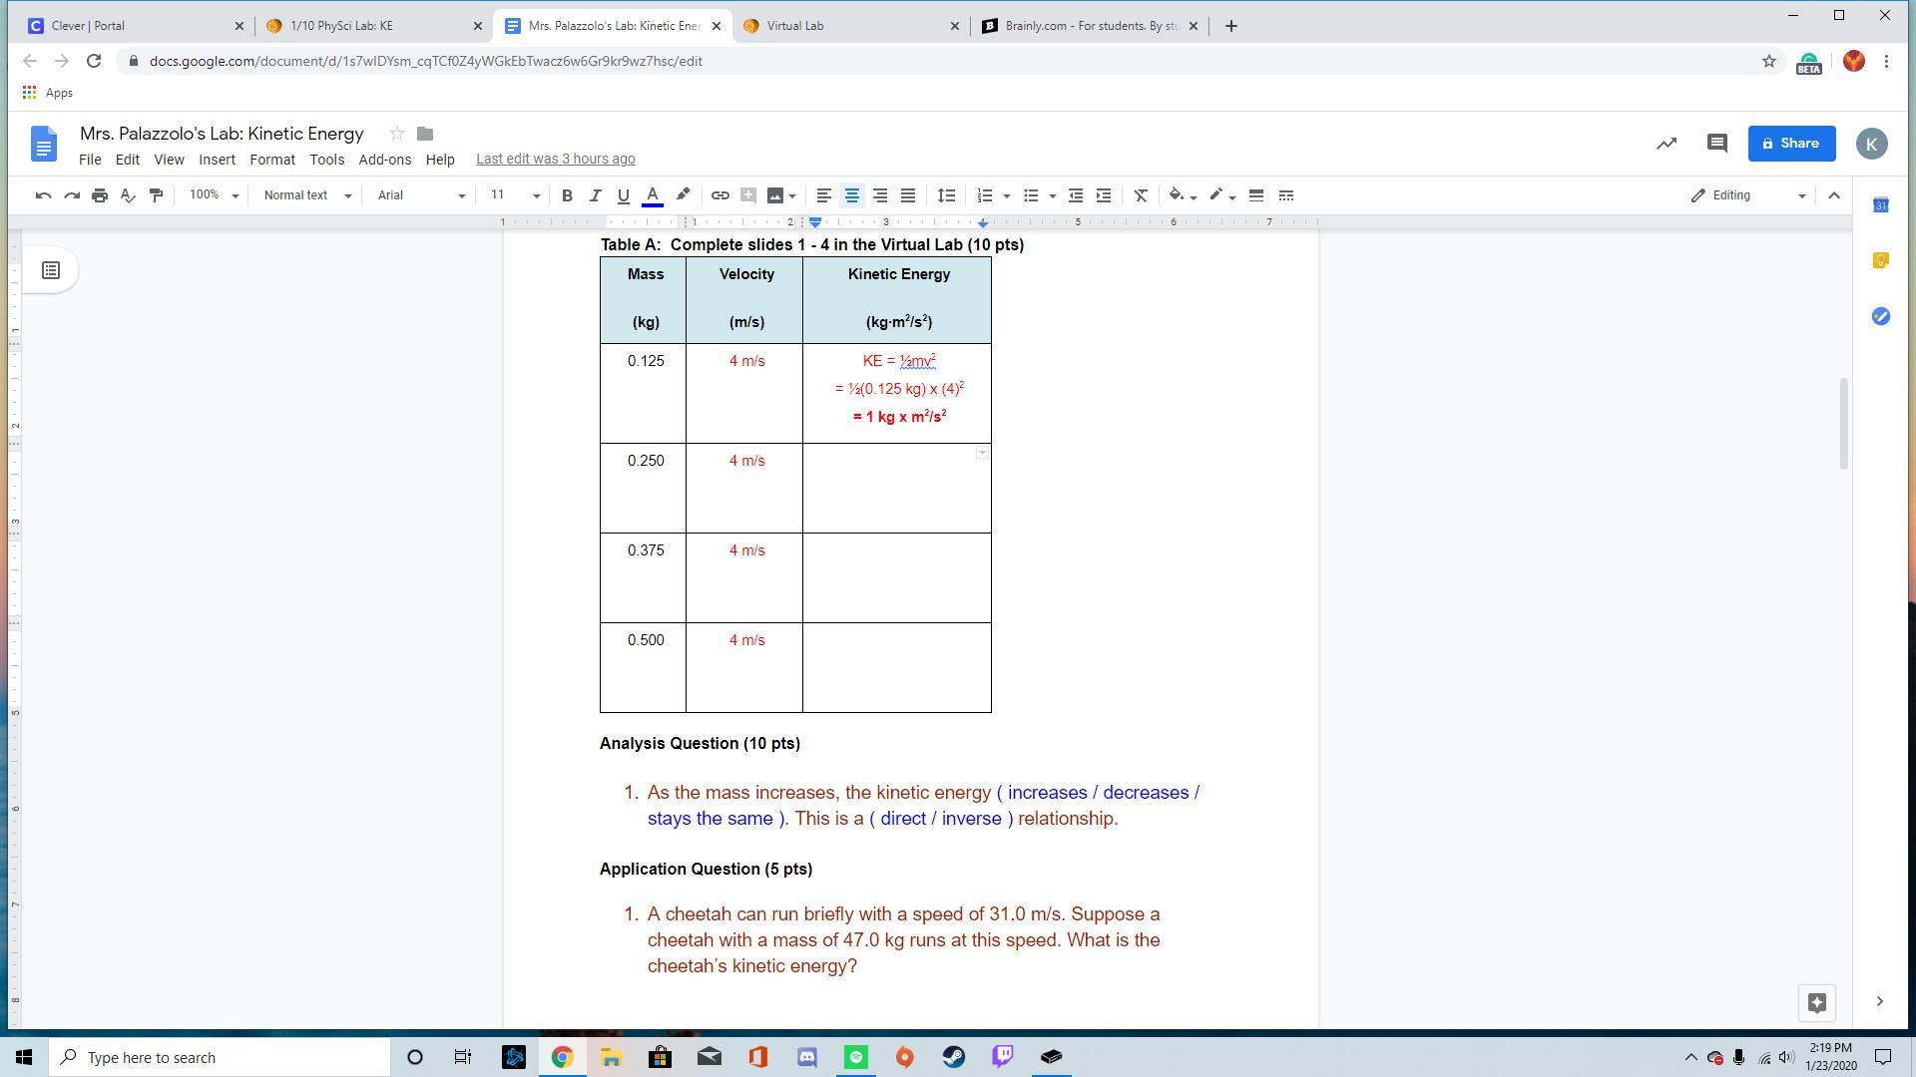This screenshot has width=1916, height=1077.
Task: Open the comment history icon
Action: [1716, 144]
